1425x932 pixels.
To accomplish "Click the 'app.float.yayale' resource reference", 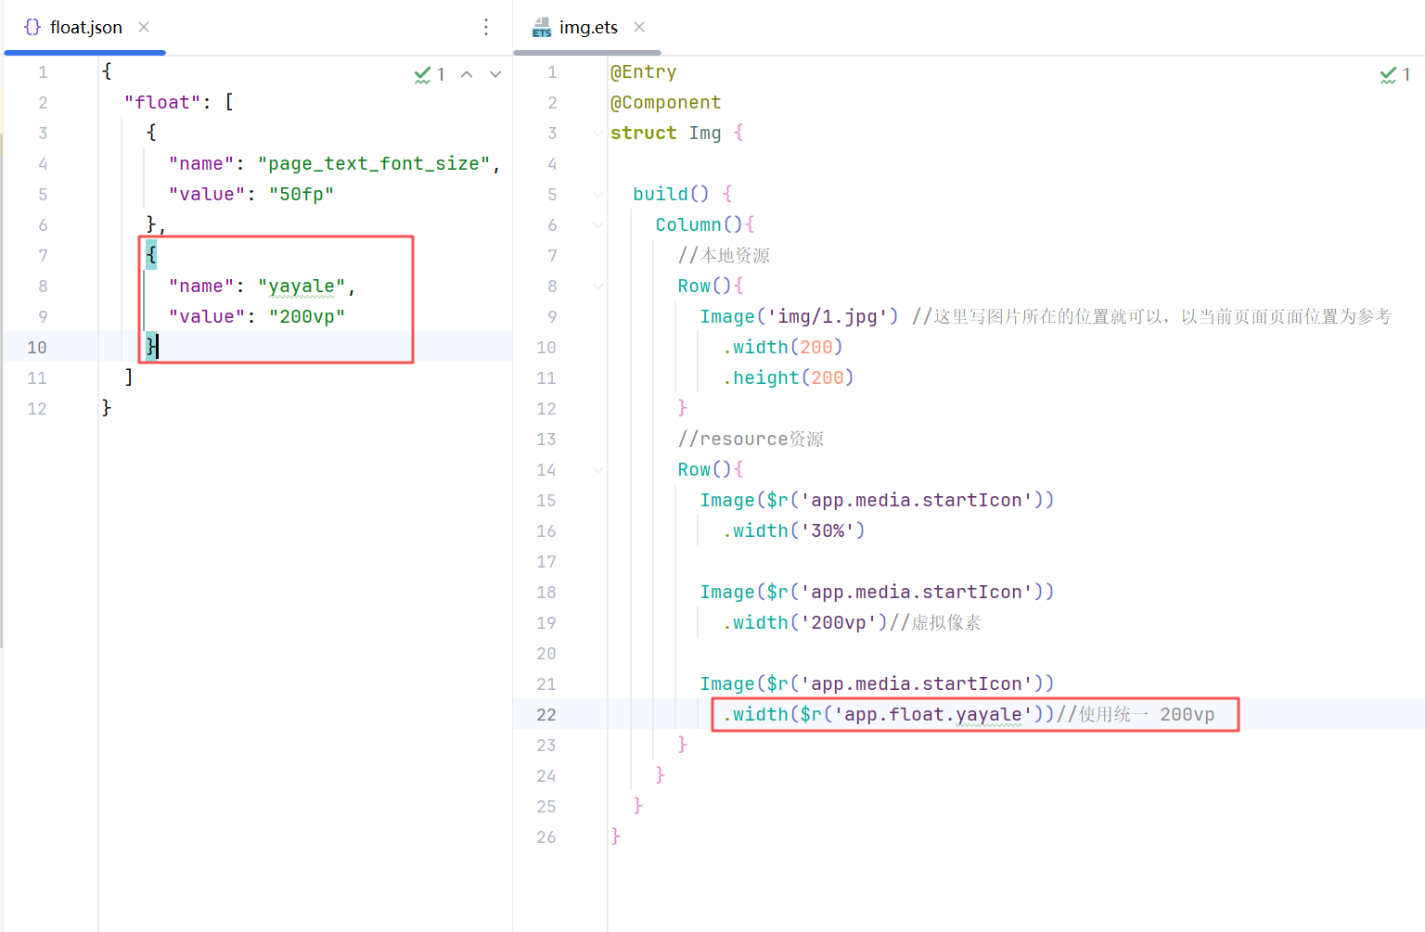I will click(x=932, y=714).
